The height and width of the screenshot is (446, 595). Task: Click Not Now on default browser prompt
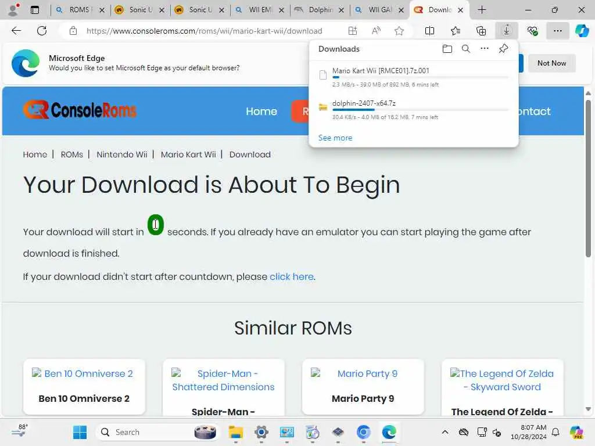tap(551, 63)
